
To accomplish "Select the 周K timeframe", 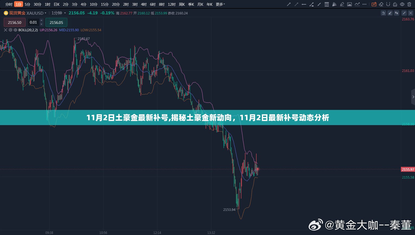I will 182,4.
